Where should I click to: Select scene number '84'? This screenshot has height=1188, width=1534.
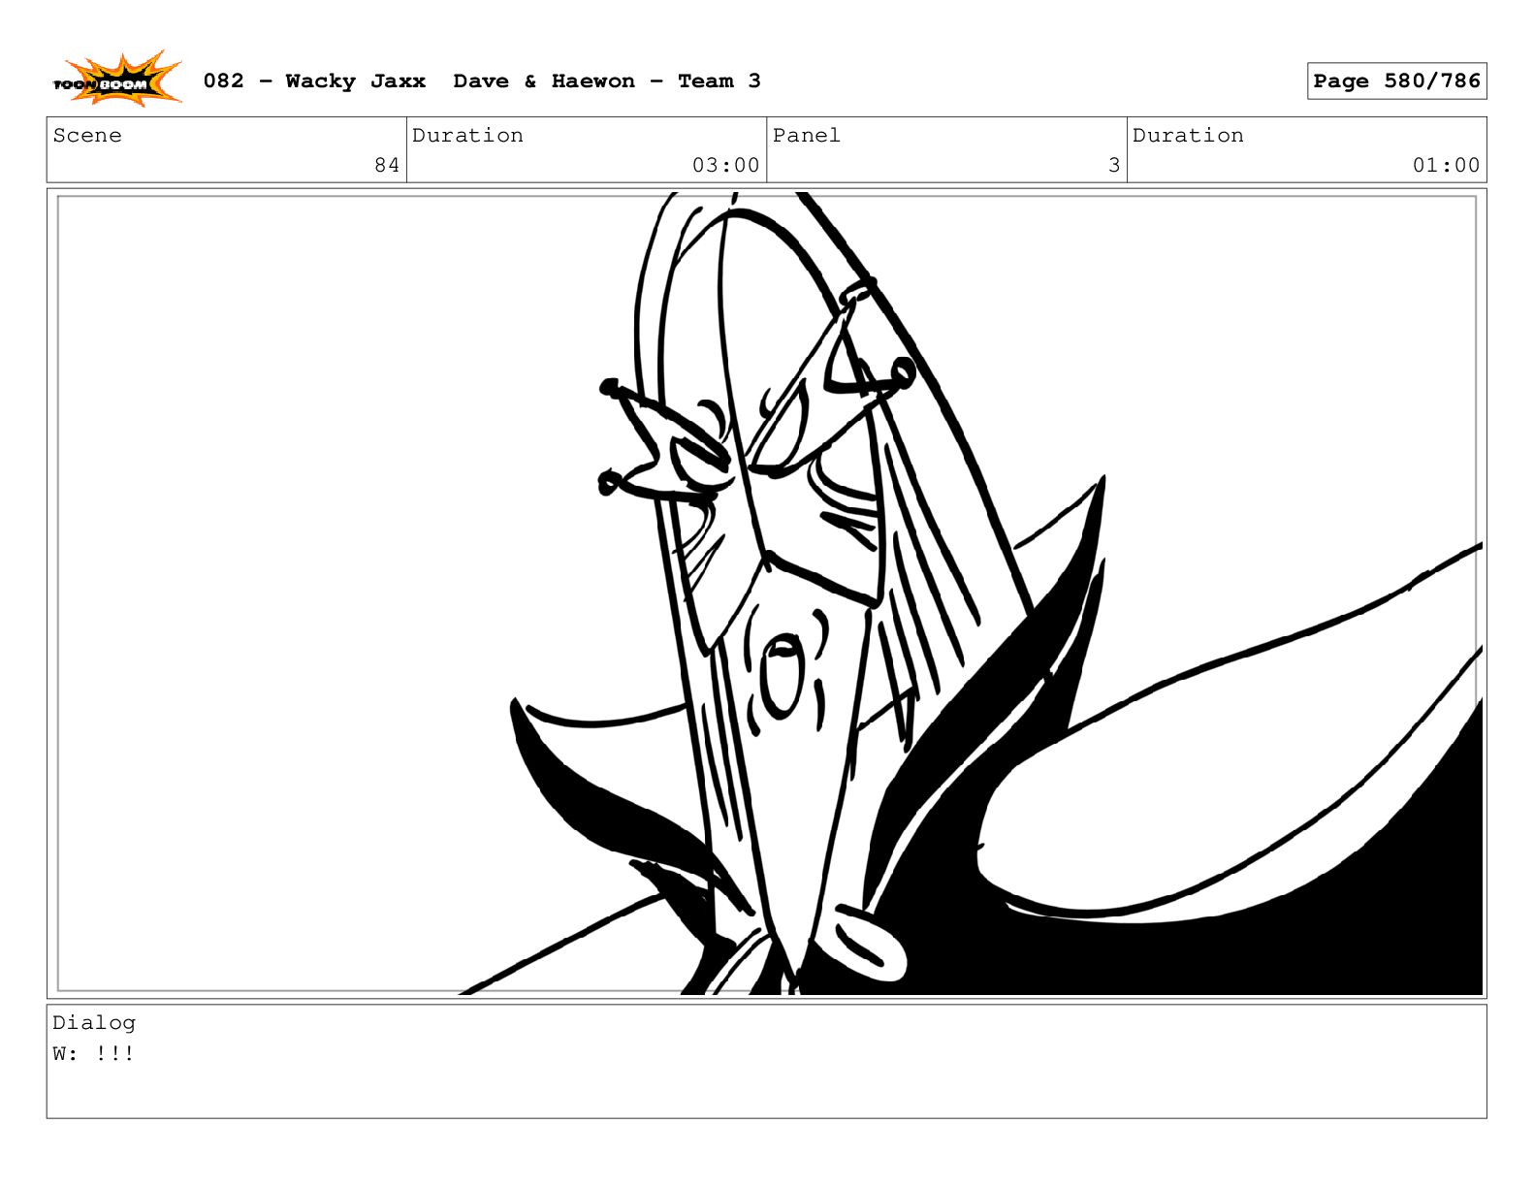[x=387, y=165]
